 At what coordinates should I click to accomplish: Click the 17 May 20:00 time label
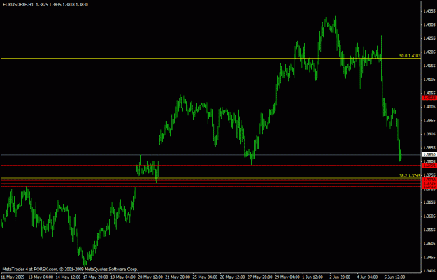click(96, 277)
